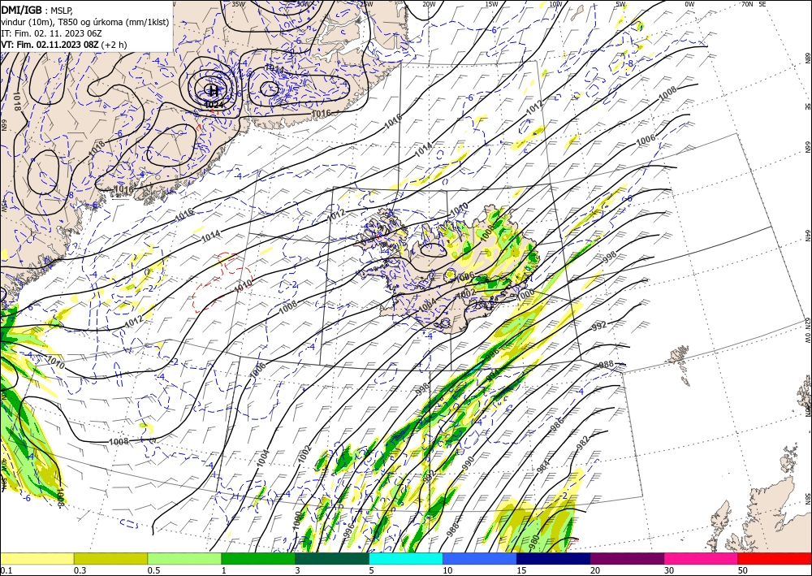Click the 15W longitude label
The image size is (812, 576).
tap(492, 4)
